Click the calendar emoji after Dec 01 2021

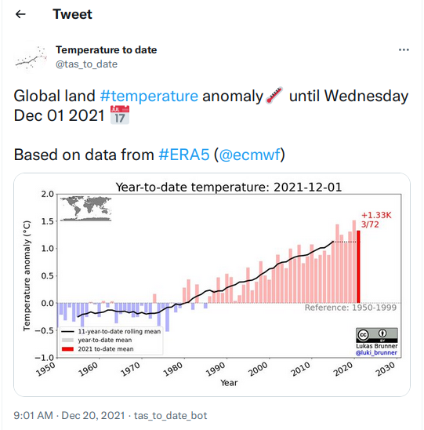(120, 115)
